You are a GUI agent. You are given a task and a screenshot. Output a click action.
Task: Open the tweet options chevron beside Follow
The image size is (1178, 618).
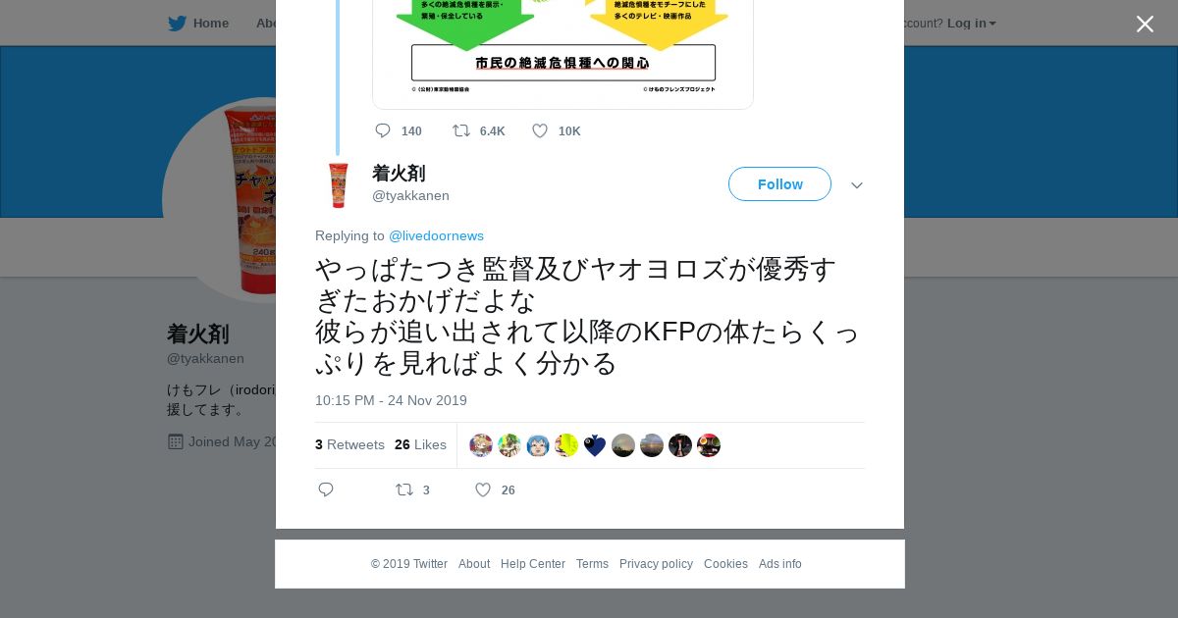(857, 185)
